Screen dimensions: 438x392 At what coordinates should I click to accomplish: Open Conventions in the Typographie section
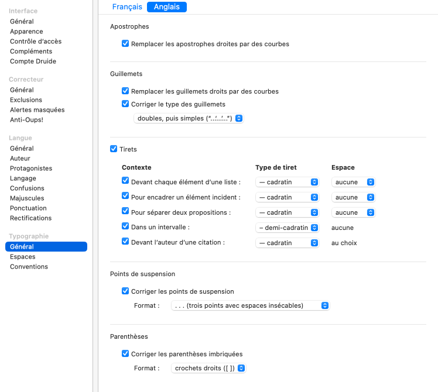click(x=29, y=267)
